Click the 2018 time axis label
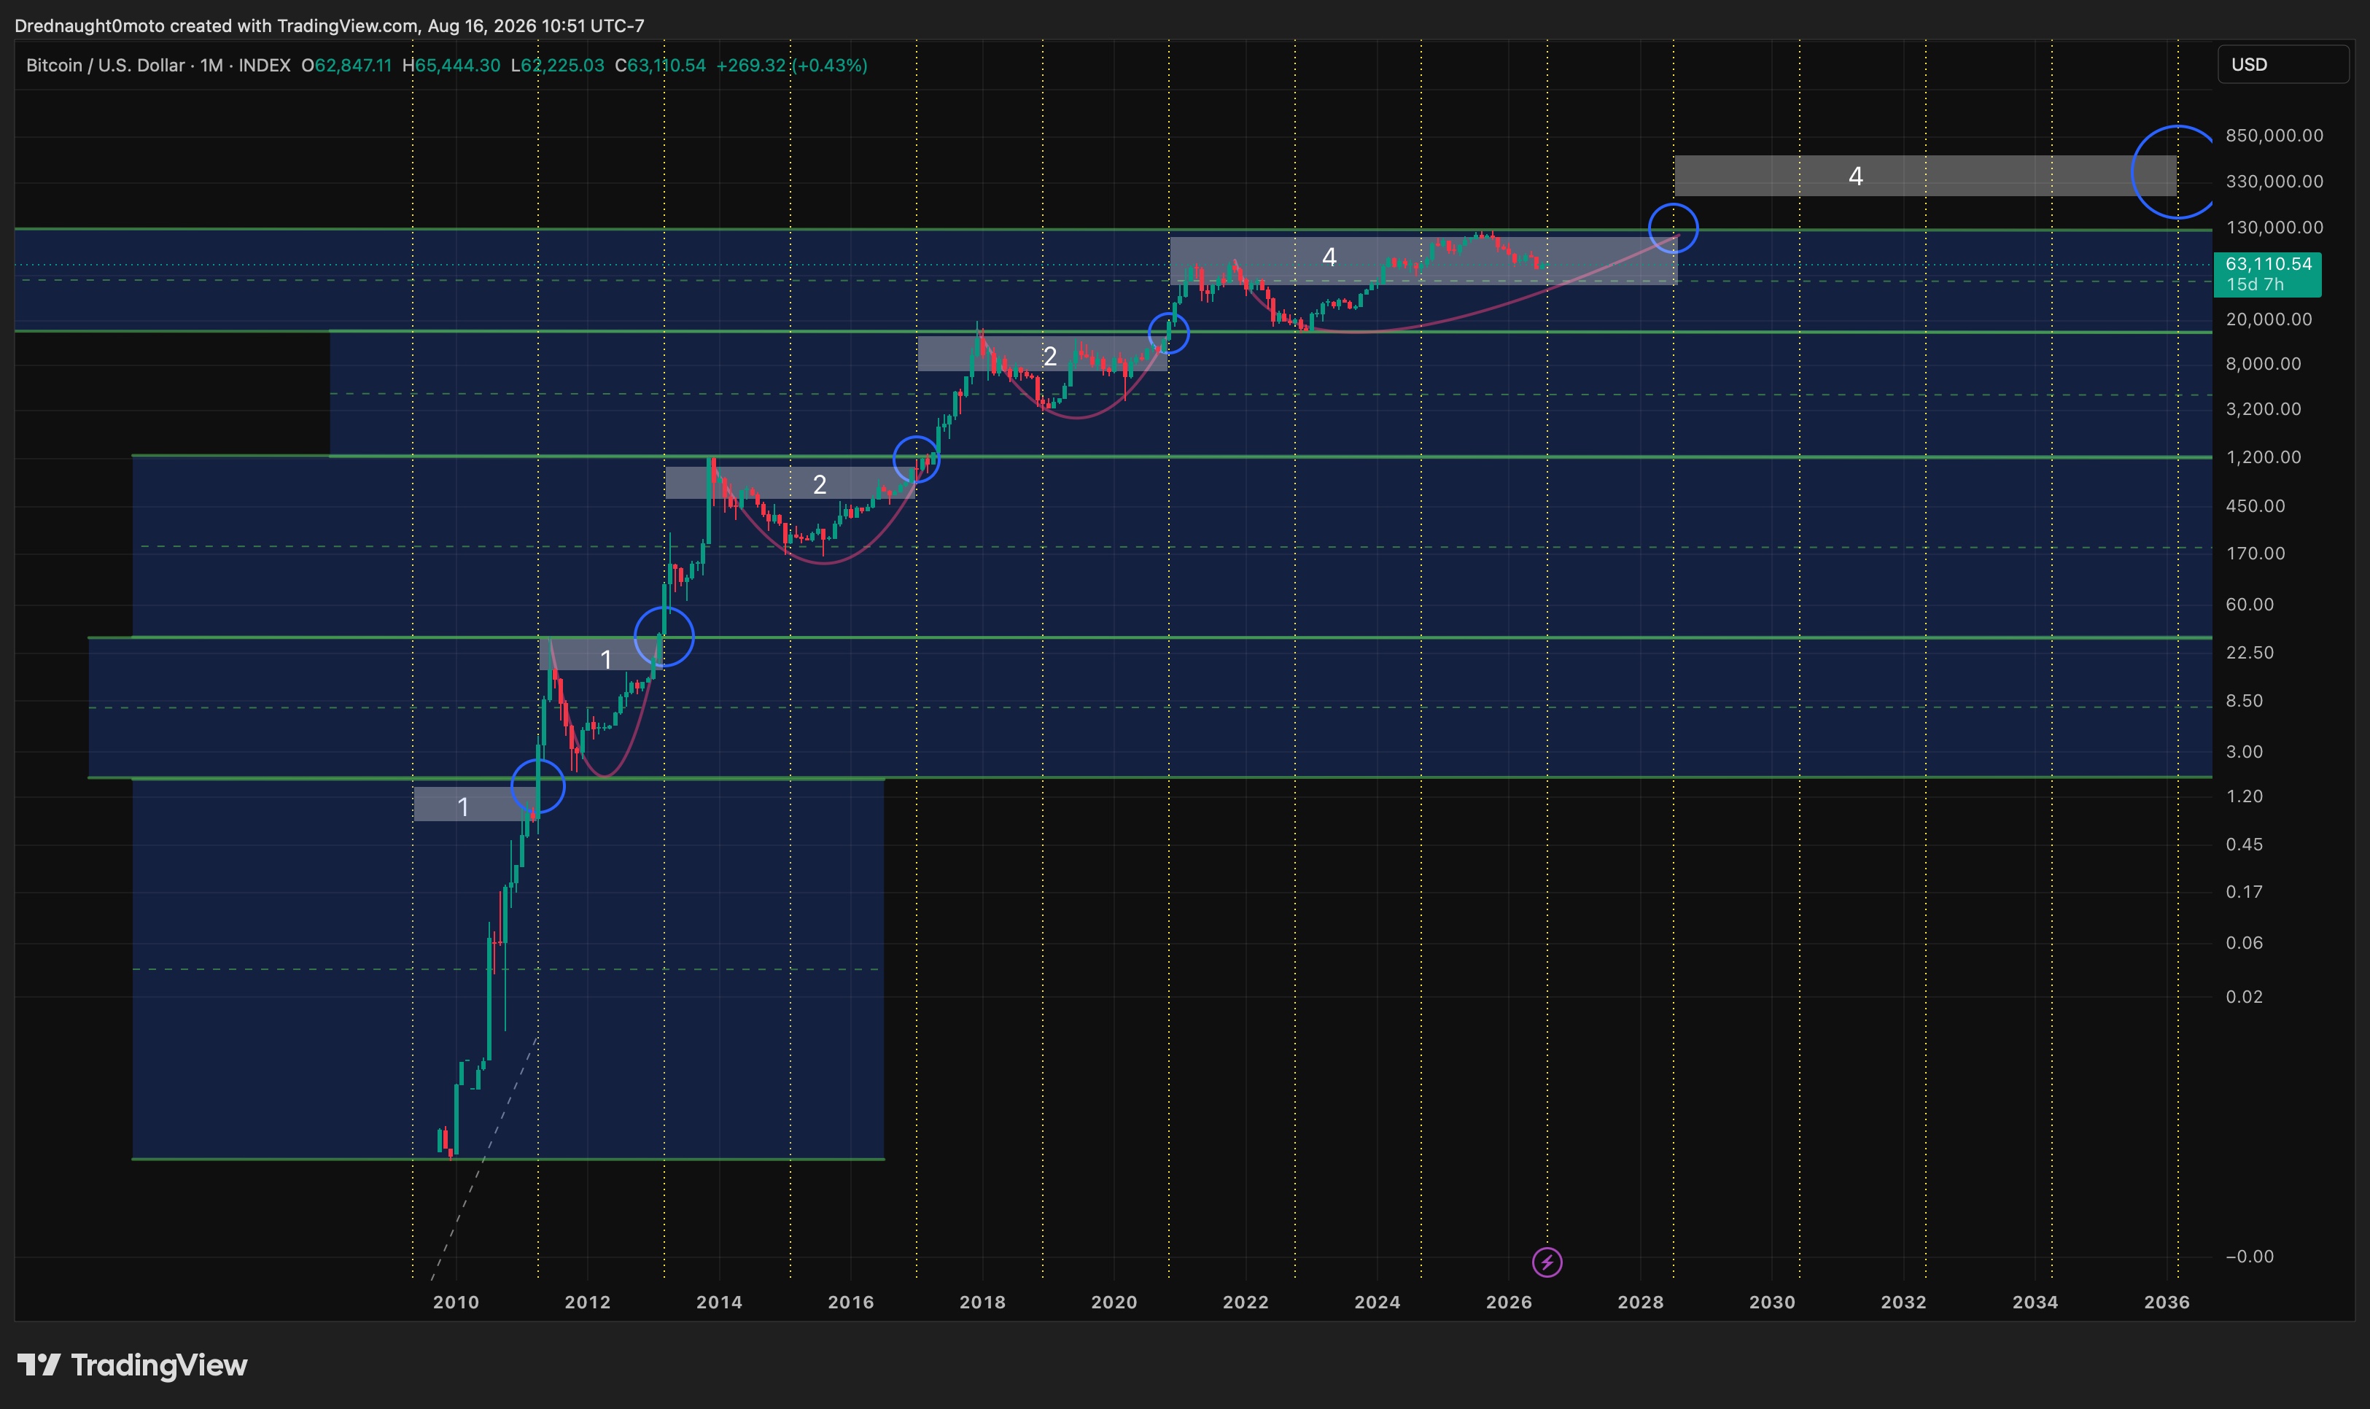2370x1409 pixels. coord(982,1302)
